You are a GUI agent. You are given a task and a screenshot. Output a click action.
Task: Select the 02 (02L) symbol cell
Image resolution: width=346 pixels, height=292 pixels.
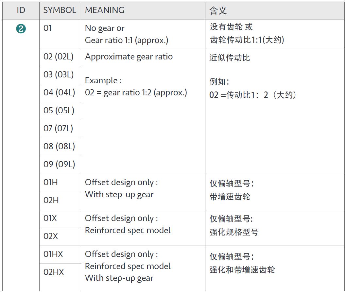(x=59, y=57)
